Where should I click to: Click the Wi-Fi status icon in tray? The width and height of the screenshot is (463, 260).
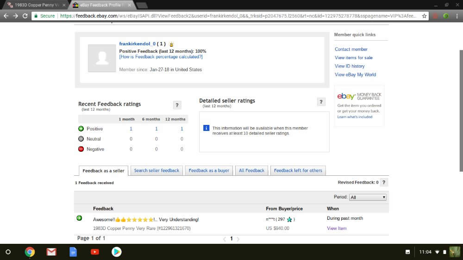coord(438,252)
